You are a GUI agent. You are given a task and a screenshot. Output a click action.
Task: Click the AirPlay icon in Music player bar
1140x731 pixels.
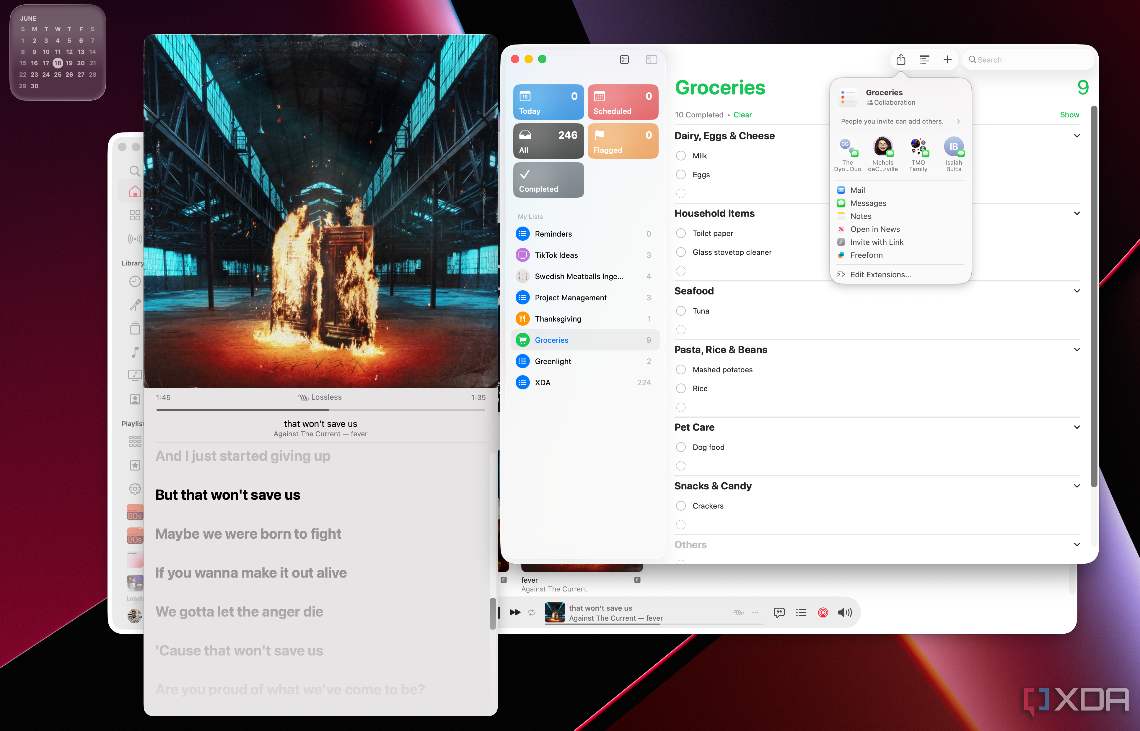823,612
